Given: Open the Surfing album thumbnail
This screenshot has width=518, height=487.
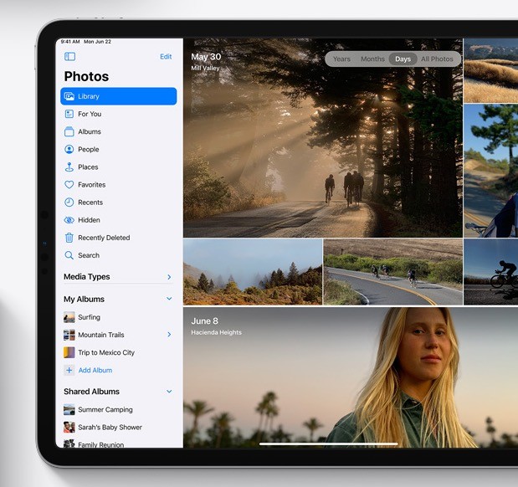Looking at the screenshot, I should coord(69,317).
